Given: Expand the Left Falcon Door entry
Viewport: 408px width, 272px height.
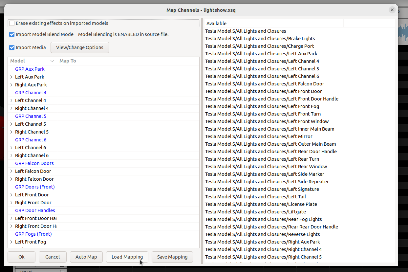Looking at the screenshot, I should click(x=11, y=171).
